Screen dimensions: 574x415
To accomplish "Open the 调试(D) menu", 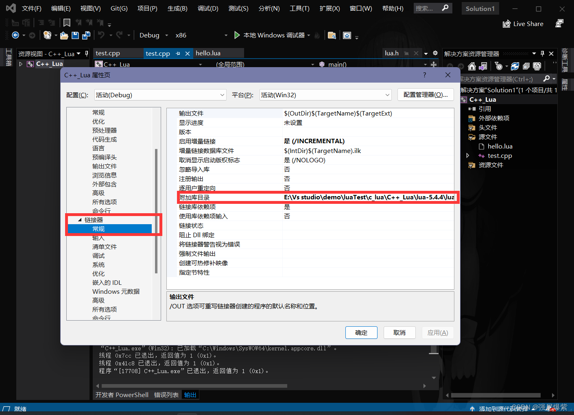I will coord(208,8).
